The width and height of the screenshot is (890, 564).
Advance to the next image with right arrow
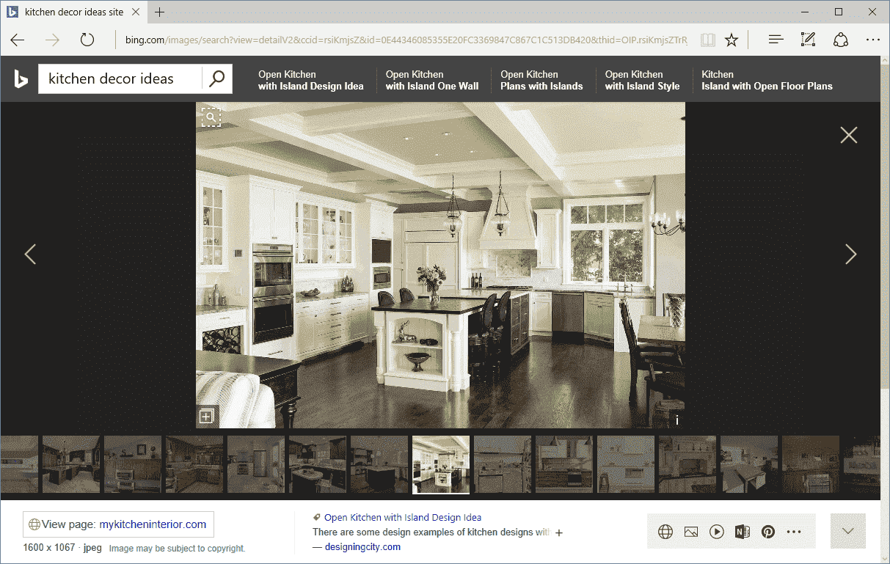[850, 254]
